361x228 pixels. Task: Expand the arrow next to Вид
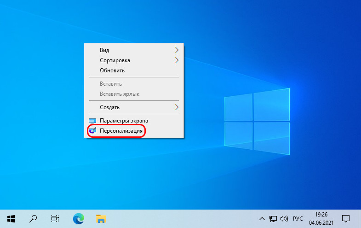pos(177,50)
